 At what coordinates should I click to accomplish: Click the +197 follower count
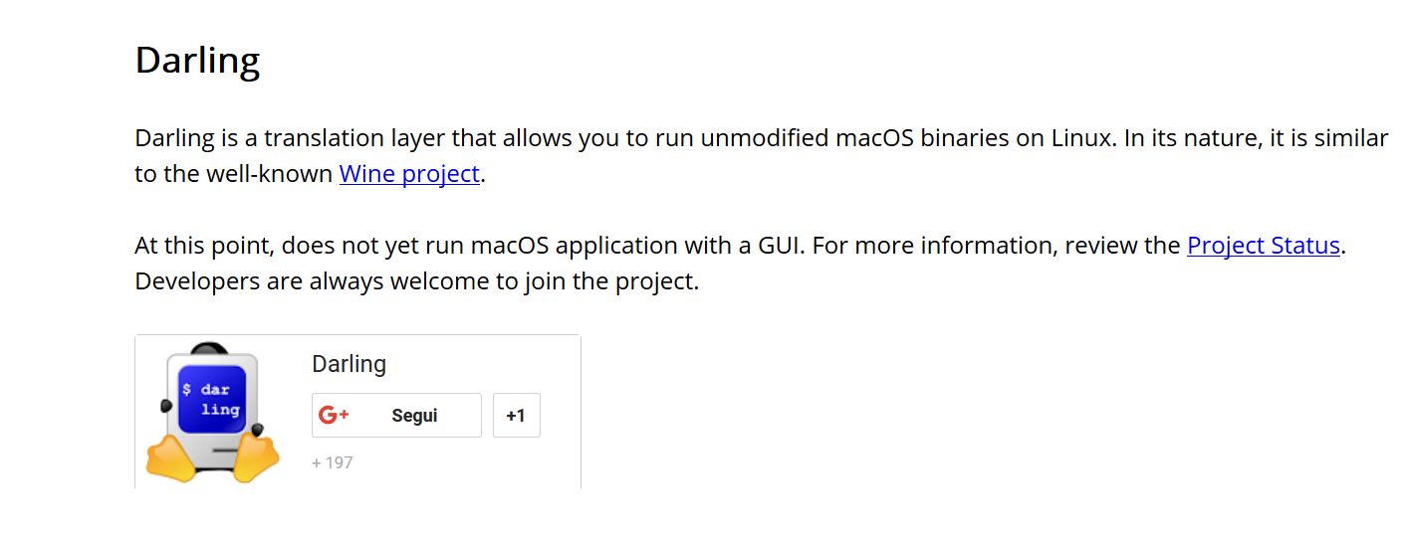[x=332, y=462]
